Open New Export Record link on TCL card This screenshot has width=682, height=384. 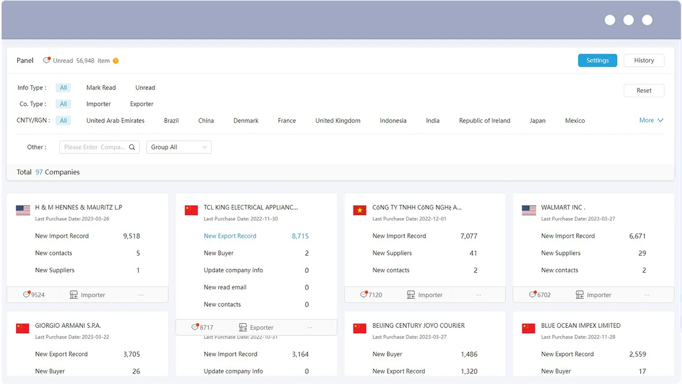tap(230, 236)
